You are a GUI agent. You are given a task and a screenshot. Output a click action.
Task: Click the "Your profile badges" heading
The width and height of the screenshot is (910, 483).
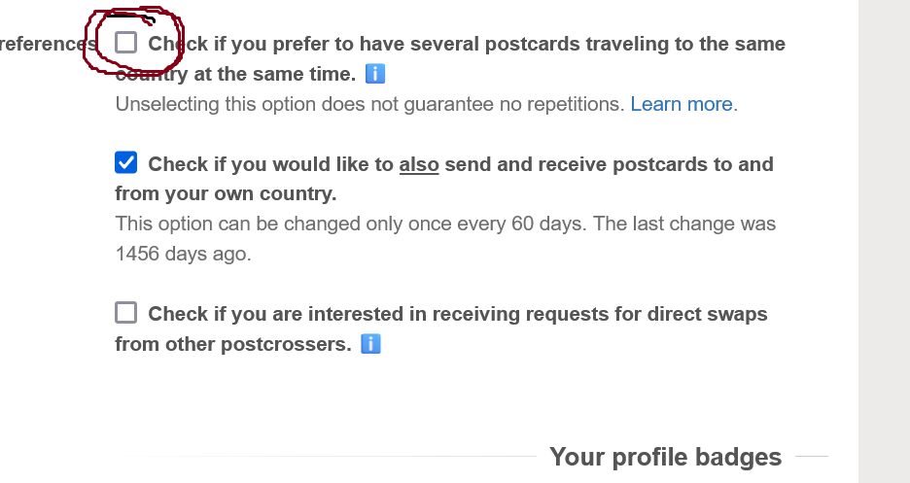click(x=665, y=457)
